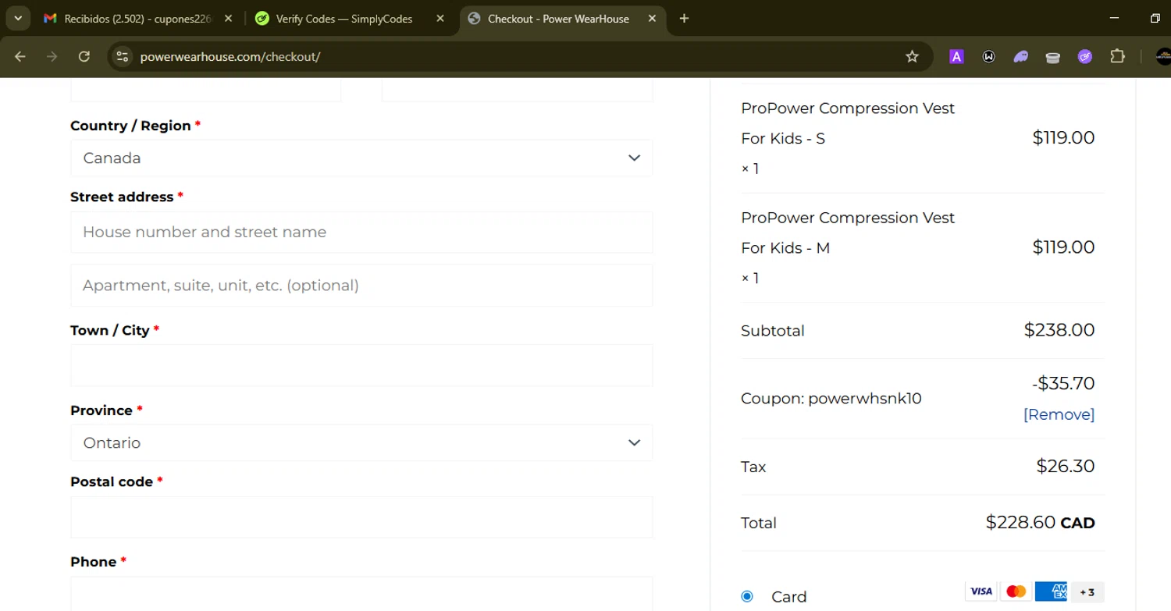This screenshot has width=1171, height=611.
Task: Click the Phone input field
Action: [361, 594]
